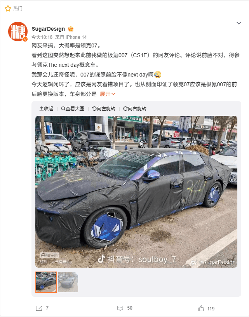Open the comments icon showing 50
The image size is (249, 317).
click(120, 308)
